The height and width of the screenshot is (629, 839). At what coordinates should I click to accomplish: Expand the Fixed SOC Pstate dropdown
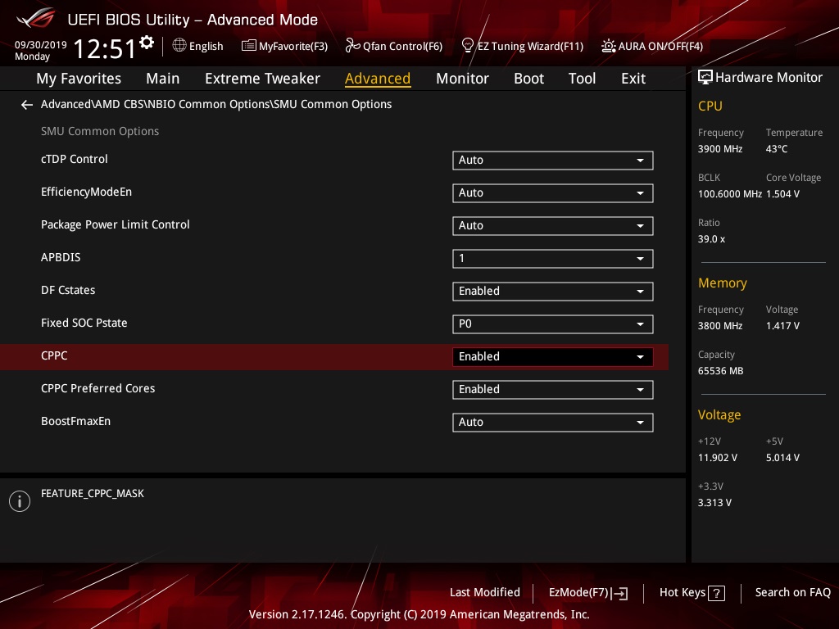click(553, 324)
